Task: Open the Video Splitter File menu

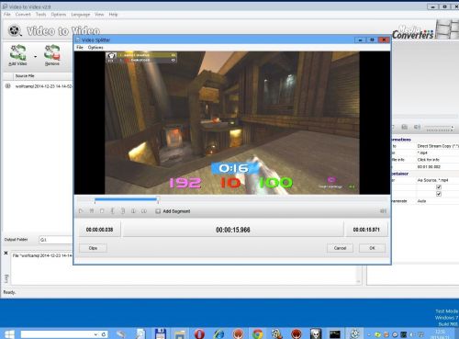Action: click(x=80, y=48)
